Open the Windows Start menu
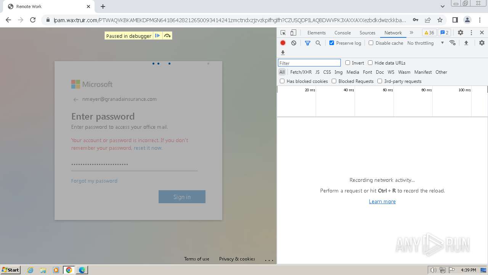The image size is (488, 275). (x=11, y=270)
